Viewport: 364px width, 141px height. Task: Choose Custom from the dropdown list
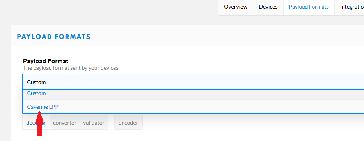click(193, 94)
